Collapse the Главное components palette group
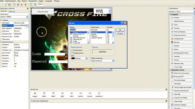This screenshot has height=109, width=195. tap(171, 15)
